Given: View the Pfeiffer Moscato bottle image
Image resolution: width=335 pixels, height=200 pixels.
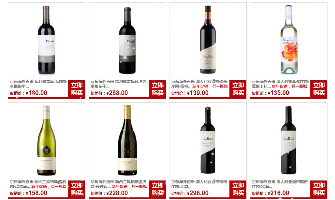Looking at the screenshot, I should [x=289, y=40].
